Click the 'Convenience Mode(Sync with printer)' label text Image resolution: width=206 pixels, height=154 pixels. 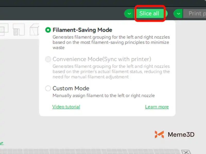pos(102,59)
